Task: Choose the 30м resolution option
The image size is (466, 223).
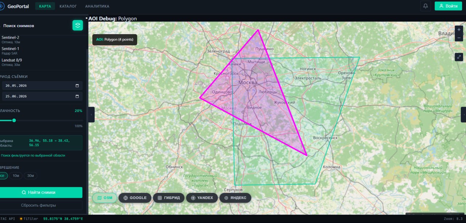Action: pyautogui.click(x=31, y=176)
